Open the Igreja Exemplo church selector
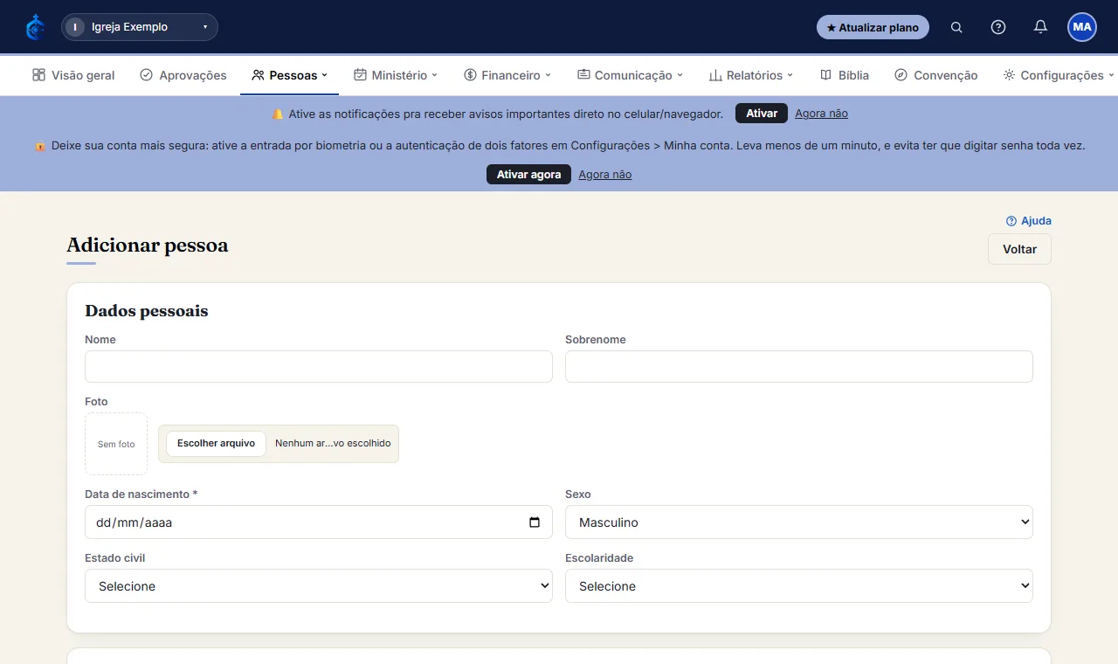The height and width of the screenshot is (664, 1118). click(x=140, y=27)
